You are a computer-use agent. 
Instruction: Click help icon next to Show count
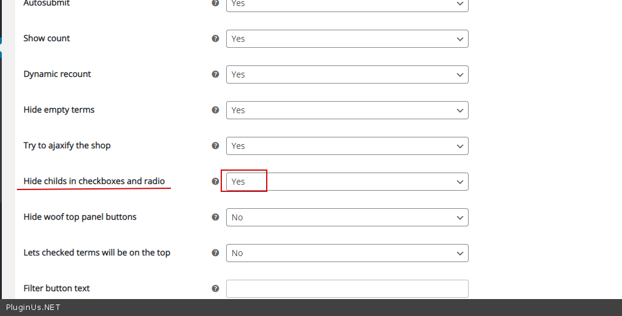click(x=215, y=38)
